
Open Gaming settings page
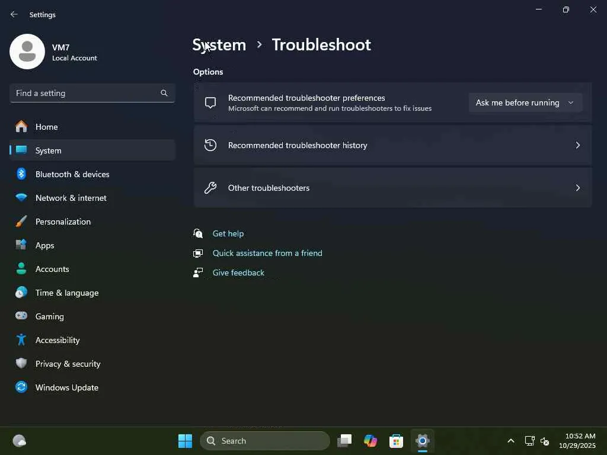pos(92,316)
